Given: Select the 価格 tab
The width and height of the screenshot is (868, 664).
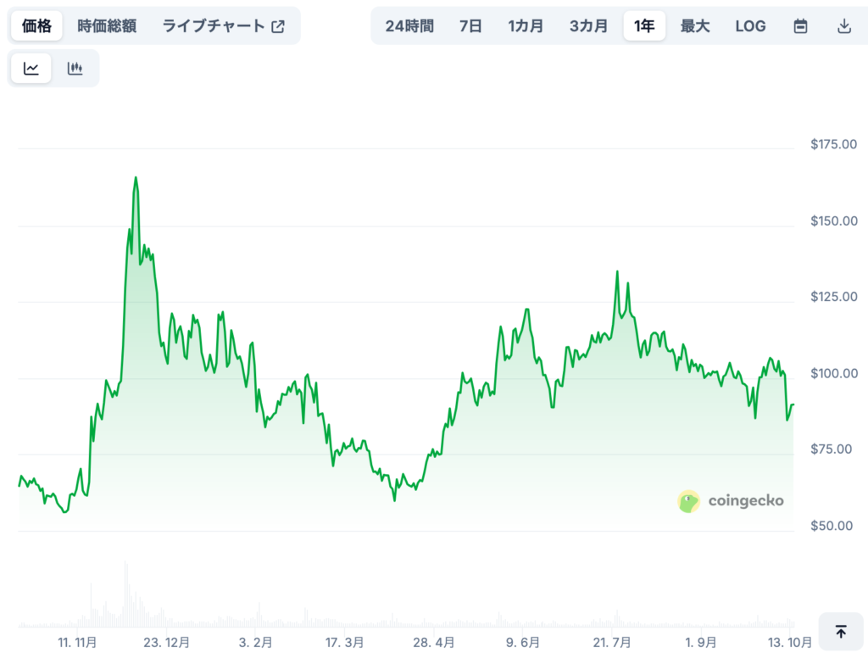Looking at the screenshot, I should point(36,26).
